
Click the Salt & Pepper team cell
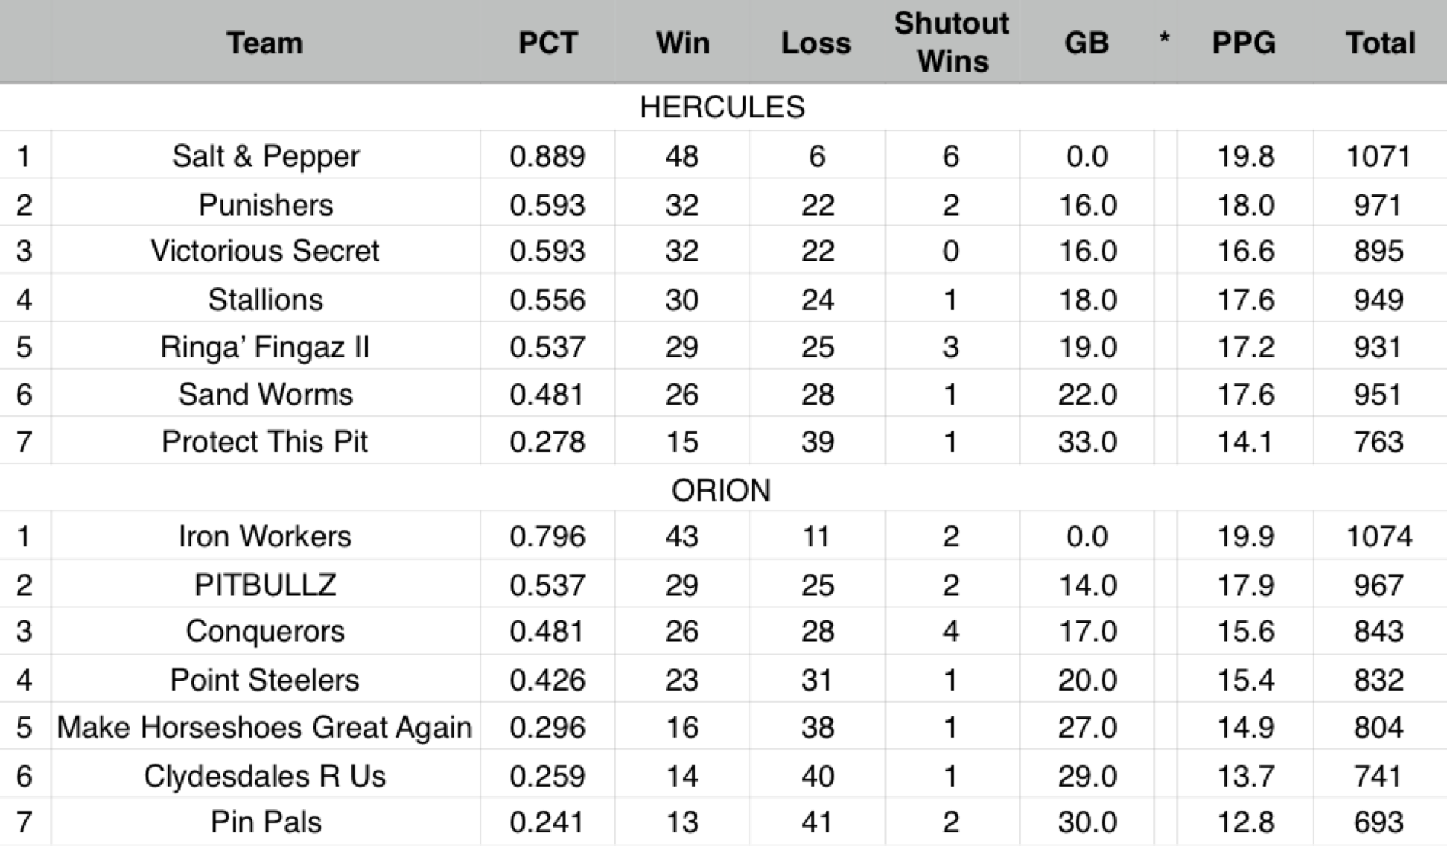point(265,156)
